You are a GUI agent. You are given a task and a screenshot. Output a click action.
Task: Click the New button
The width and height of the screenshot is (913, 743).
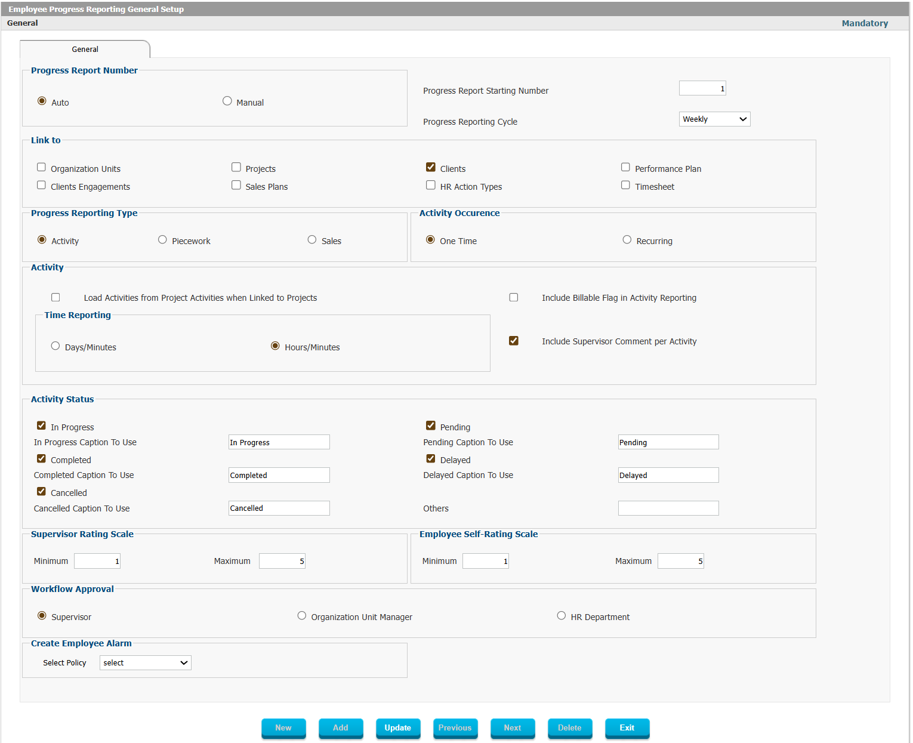click(x=283, y=728)
